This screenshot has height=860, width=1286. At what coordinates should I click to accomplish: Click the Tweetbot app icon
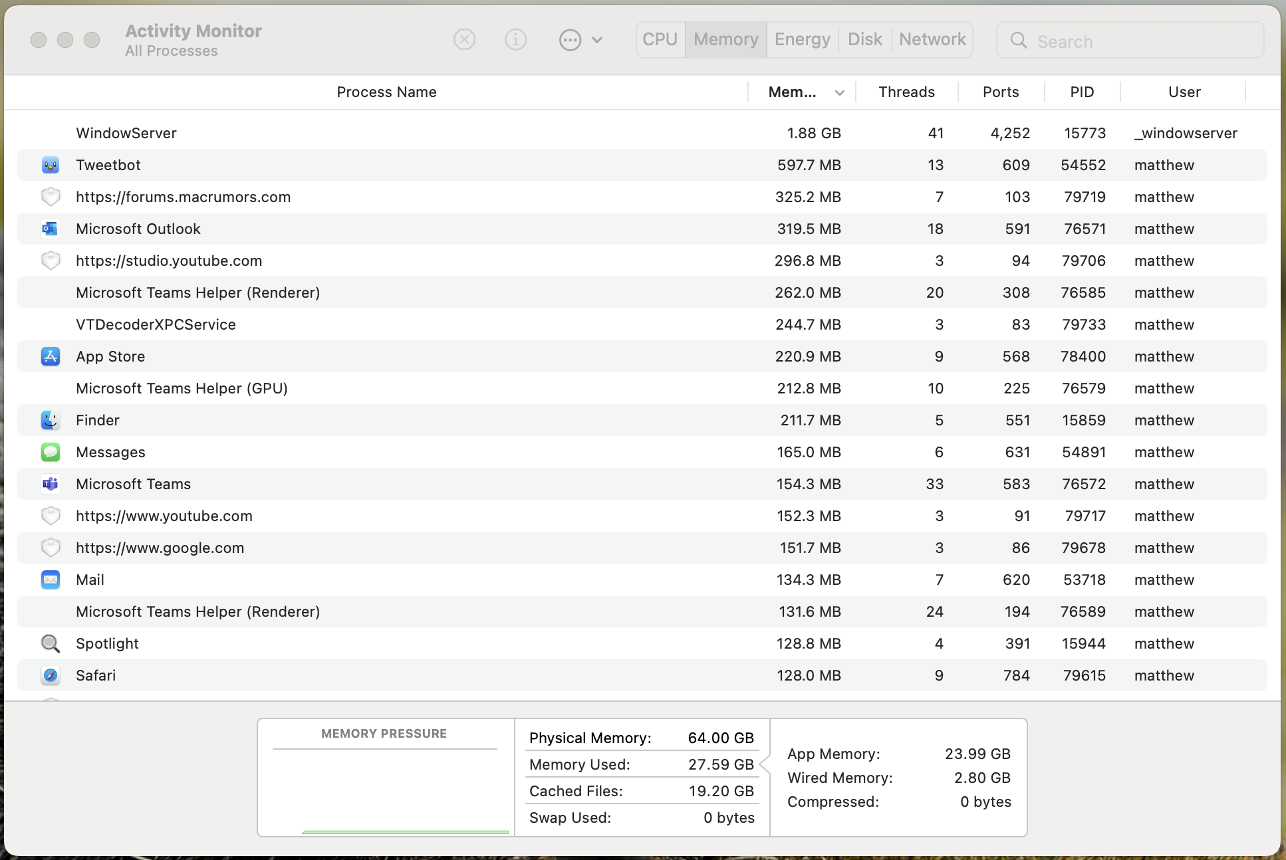[x=51, y=165]
